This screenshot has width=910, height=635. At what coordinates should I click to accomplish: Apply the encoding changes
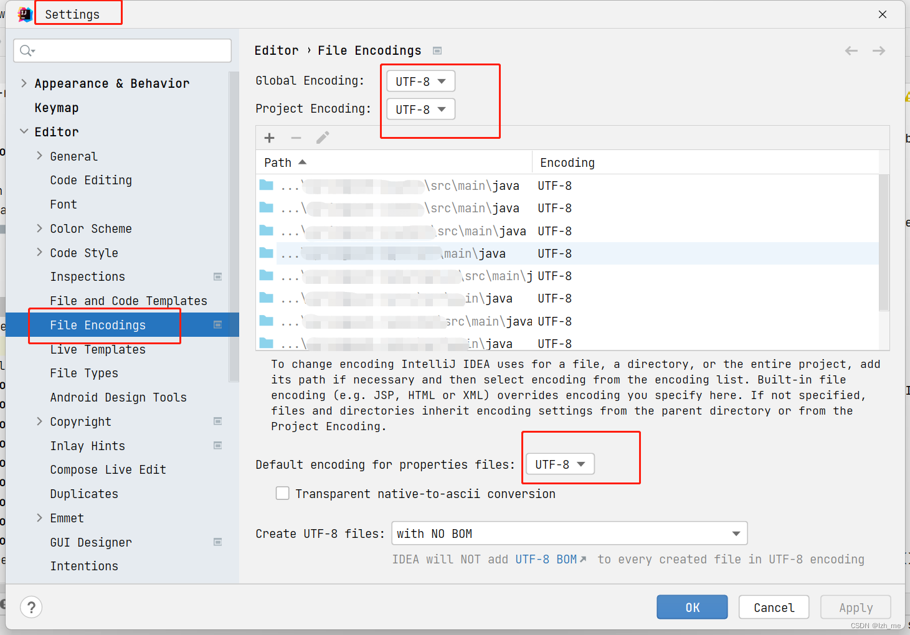pyautogui.click(x=855, y=607)
